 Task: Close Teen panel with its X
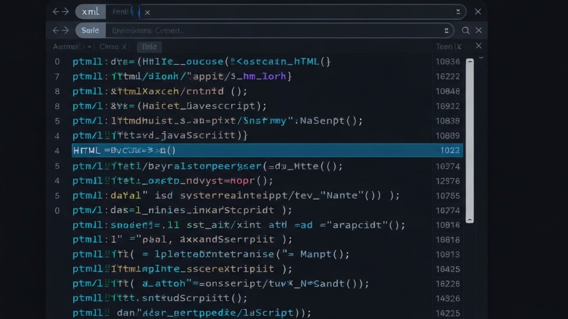click(459, 47)
